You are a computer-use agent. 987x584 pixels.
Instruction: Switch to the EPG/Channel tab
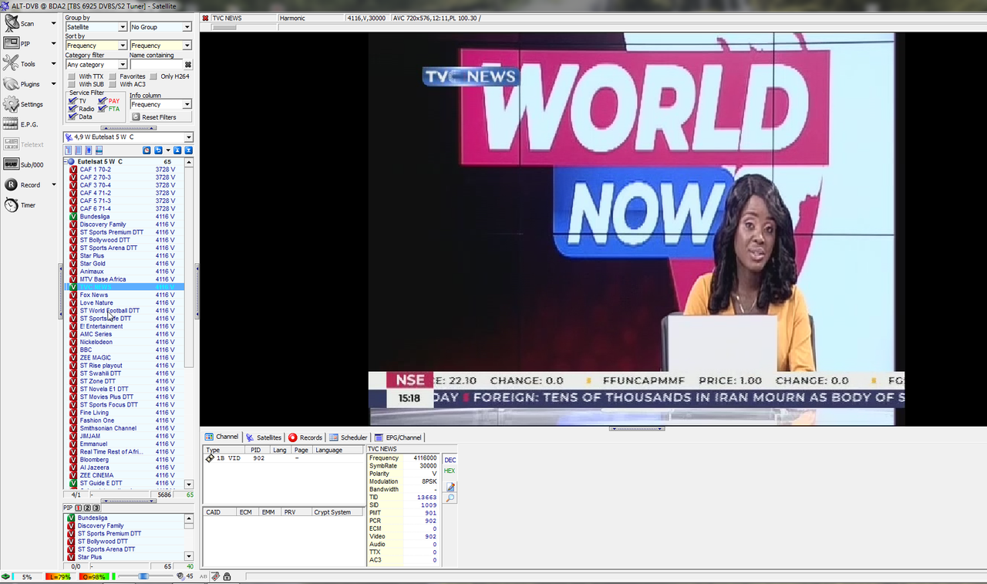coord(399,437)
